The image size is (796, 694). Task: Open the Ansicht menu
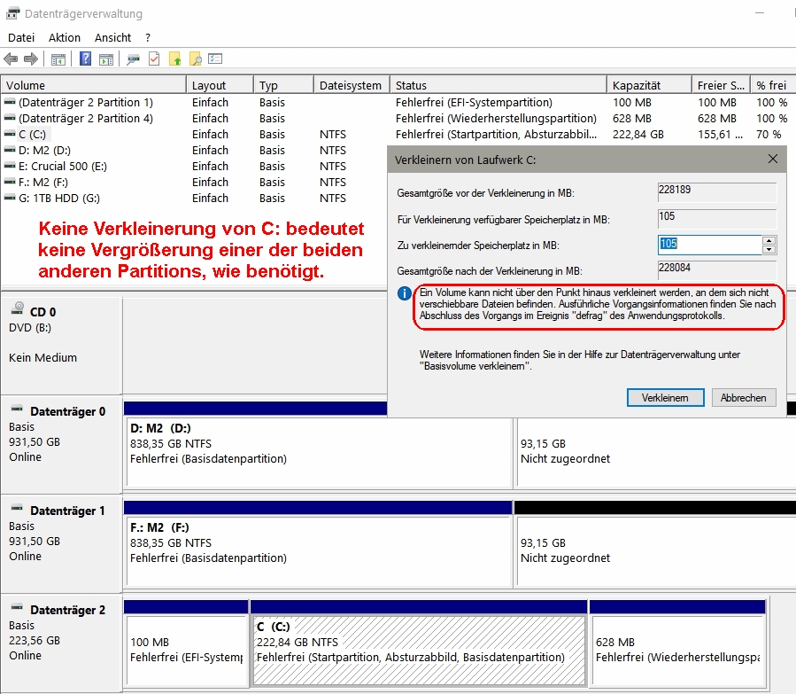tap(113, 37)
